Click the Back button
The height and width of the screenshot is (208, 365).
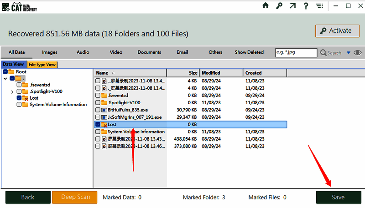pyautogui.click(x=28, y=198)
